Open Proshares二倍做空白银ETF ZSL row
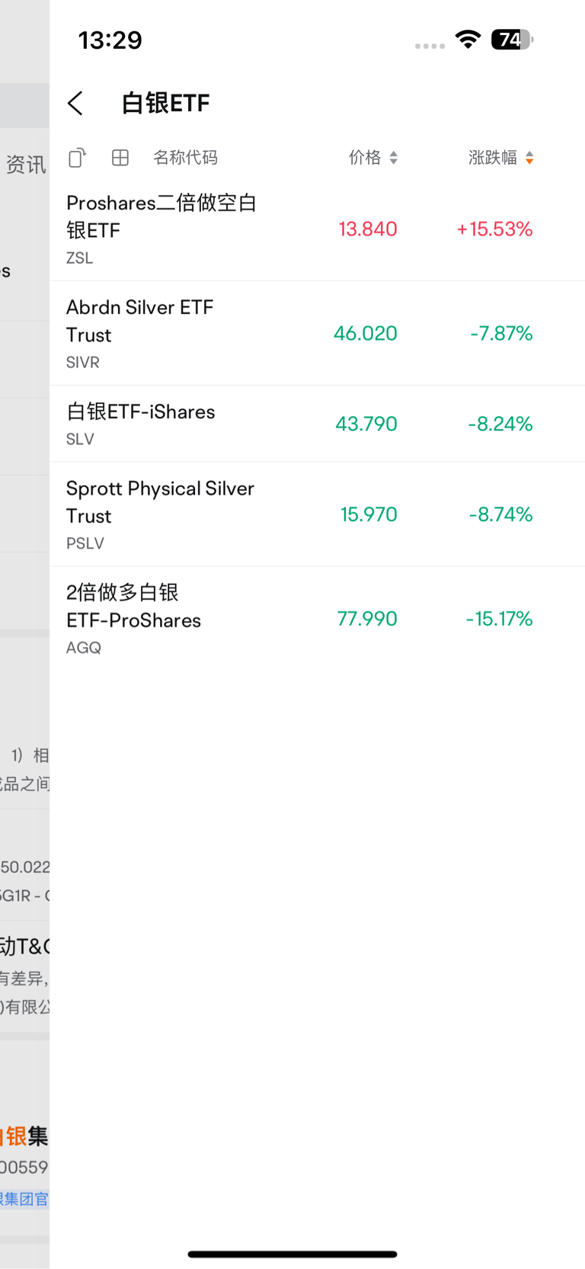Viewport: 585px width, 1269px height. [x=161, y=229]
